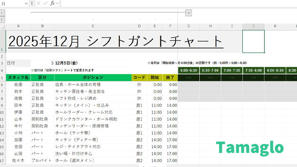
Task: Click the Enter checkmark in formula bar
Action: tap(45, 3)
